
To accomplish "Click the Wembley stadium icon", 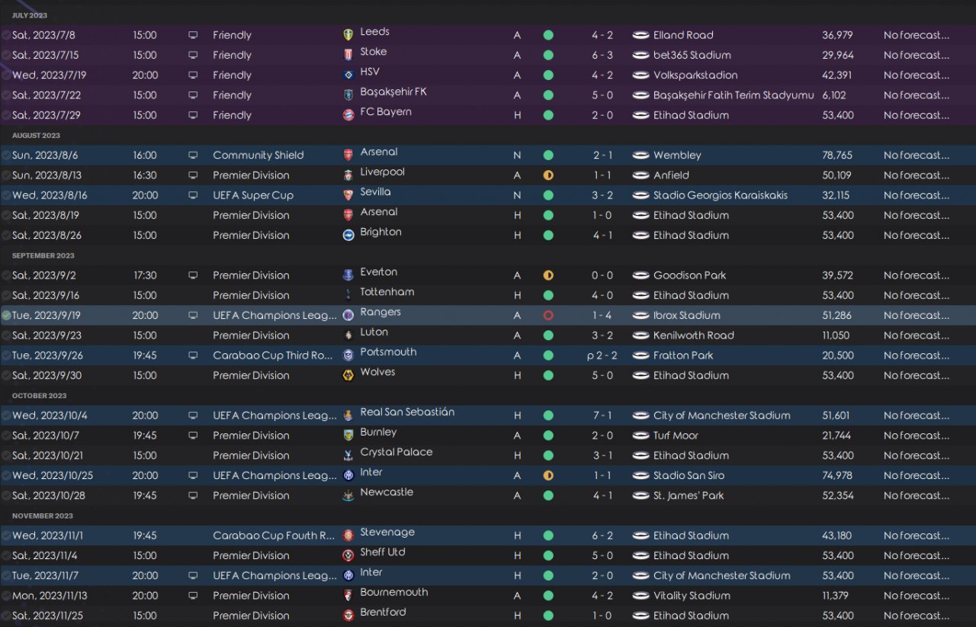I will [x=640, y=155].
